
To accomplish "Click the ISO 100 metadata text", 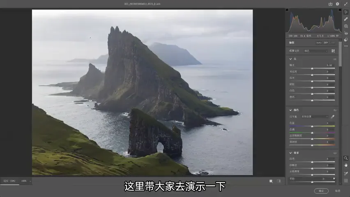I will point(293,36).
